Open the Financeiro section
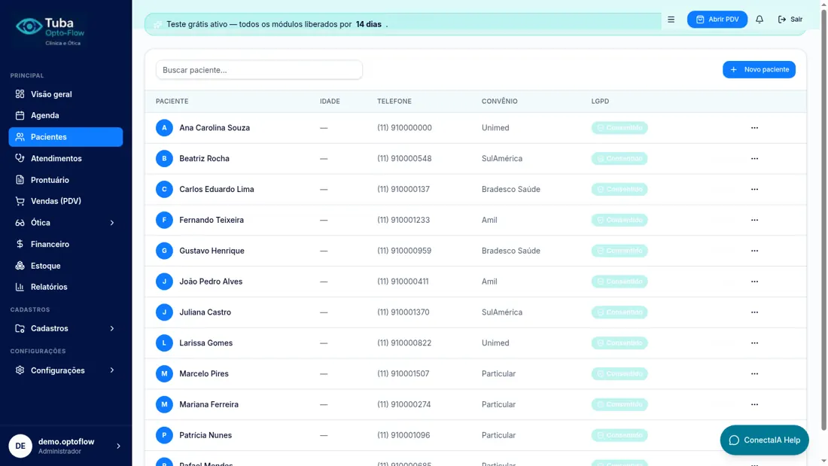 [65, 244]
